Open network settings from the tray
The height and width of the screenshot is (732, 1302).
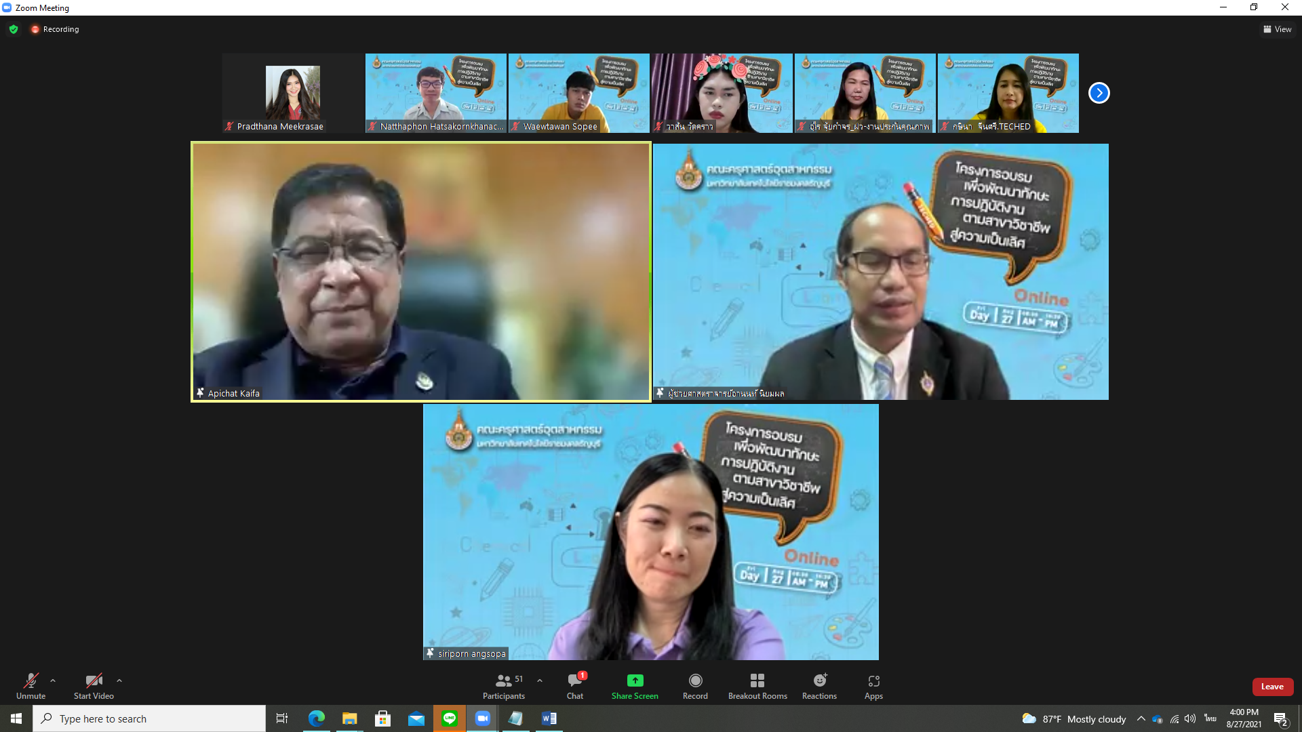point(1174,718)
